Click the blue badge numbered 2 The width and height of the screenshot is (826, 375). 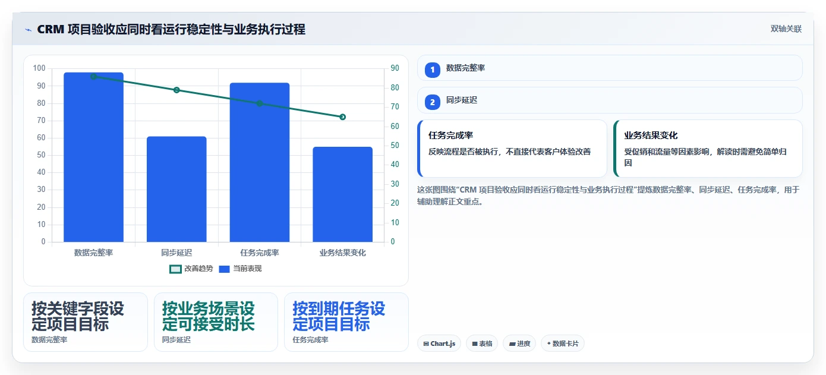(x=433, y=102)
